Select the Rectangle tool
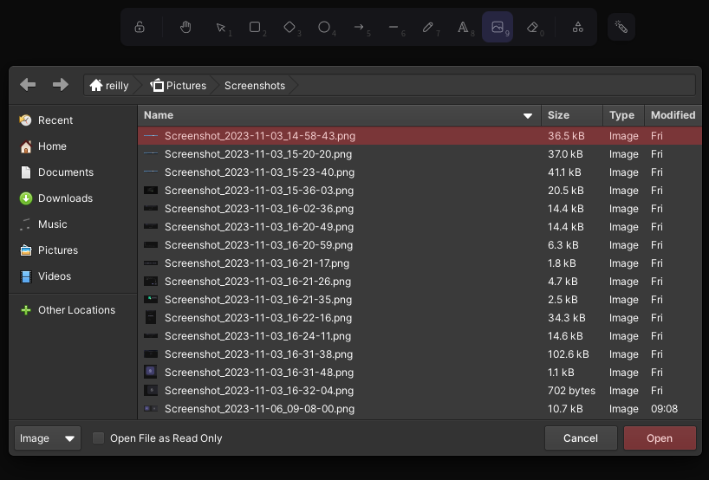 (x=255, y=27)
